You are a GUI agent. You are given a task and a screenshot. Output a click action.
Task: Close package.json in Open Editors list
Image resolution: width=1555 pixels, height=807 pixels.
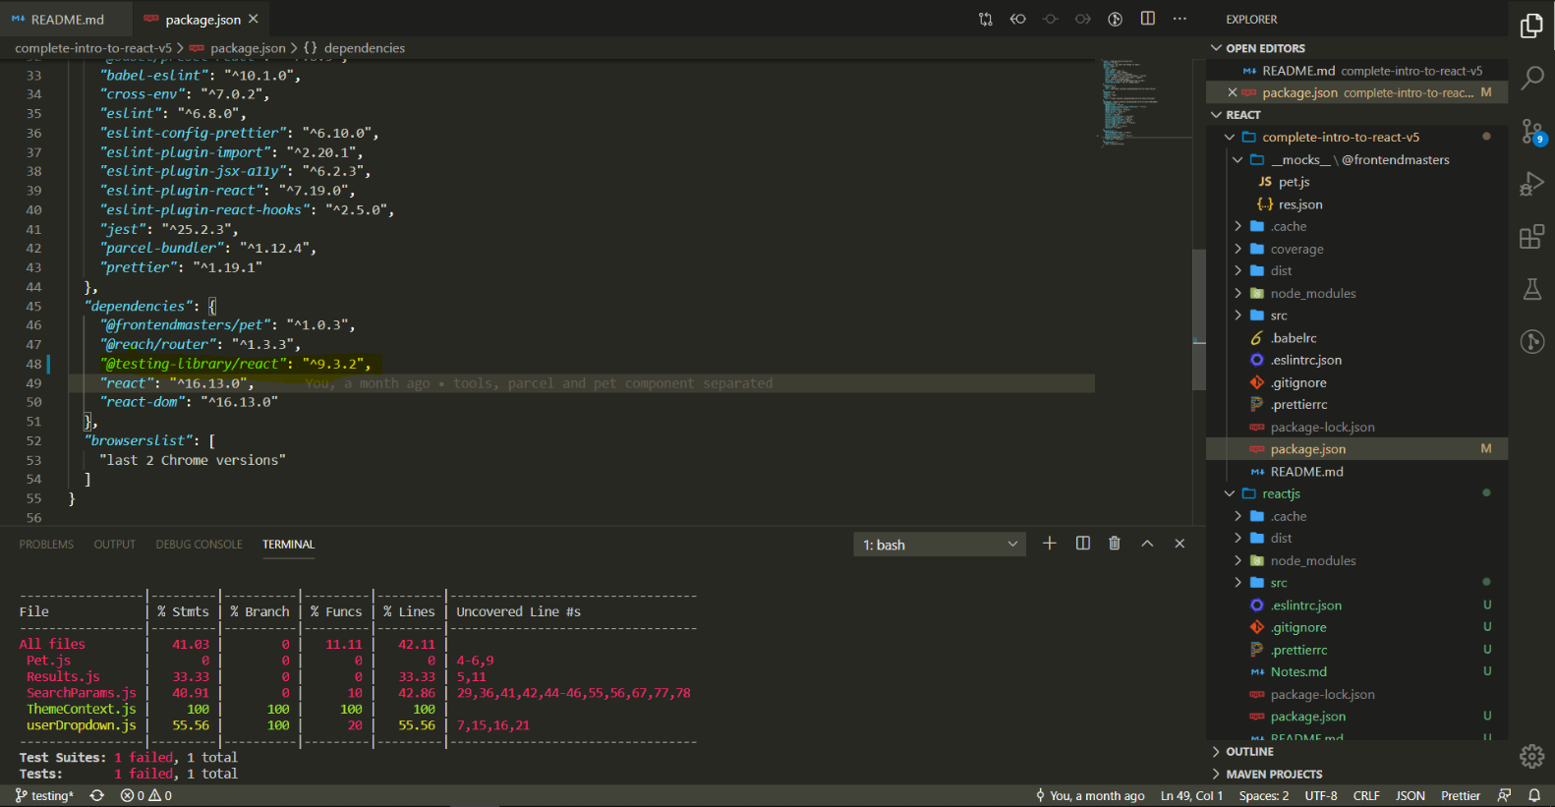(1233, 92)
